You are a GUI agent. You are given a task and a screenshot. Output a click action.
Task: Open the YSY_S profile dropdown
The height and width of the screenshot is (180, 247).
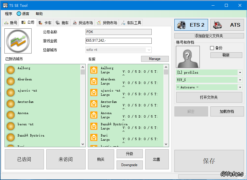[x=240, y=80]
